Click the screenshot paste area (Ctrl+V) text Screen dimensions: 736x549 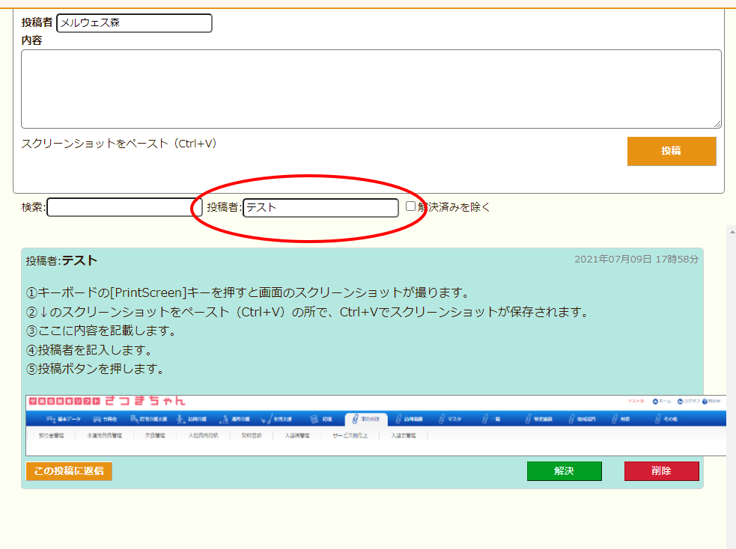click(120, 143)
